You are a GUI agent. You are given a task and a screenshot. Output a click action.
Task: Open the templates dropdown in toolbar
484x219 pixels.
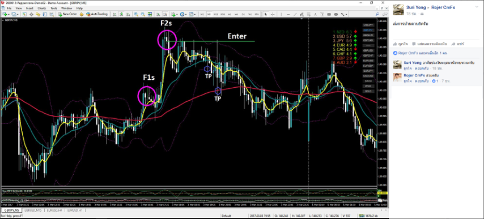click(195, 14)
